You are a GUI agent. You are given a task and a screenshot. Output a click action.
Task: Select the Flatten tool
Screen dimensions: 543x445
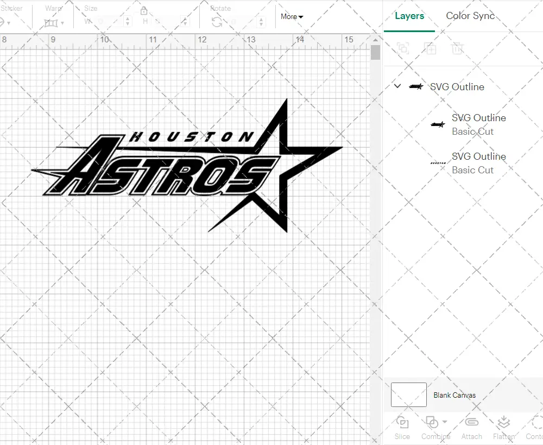coord(503,428)
